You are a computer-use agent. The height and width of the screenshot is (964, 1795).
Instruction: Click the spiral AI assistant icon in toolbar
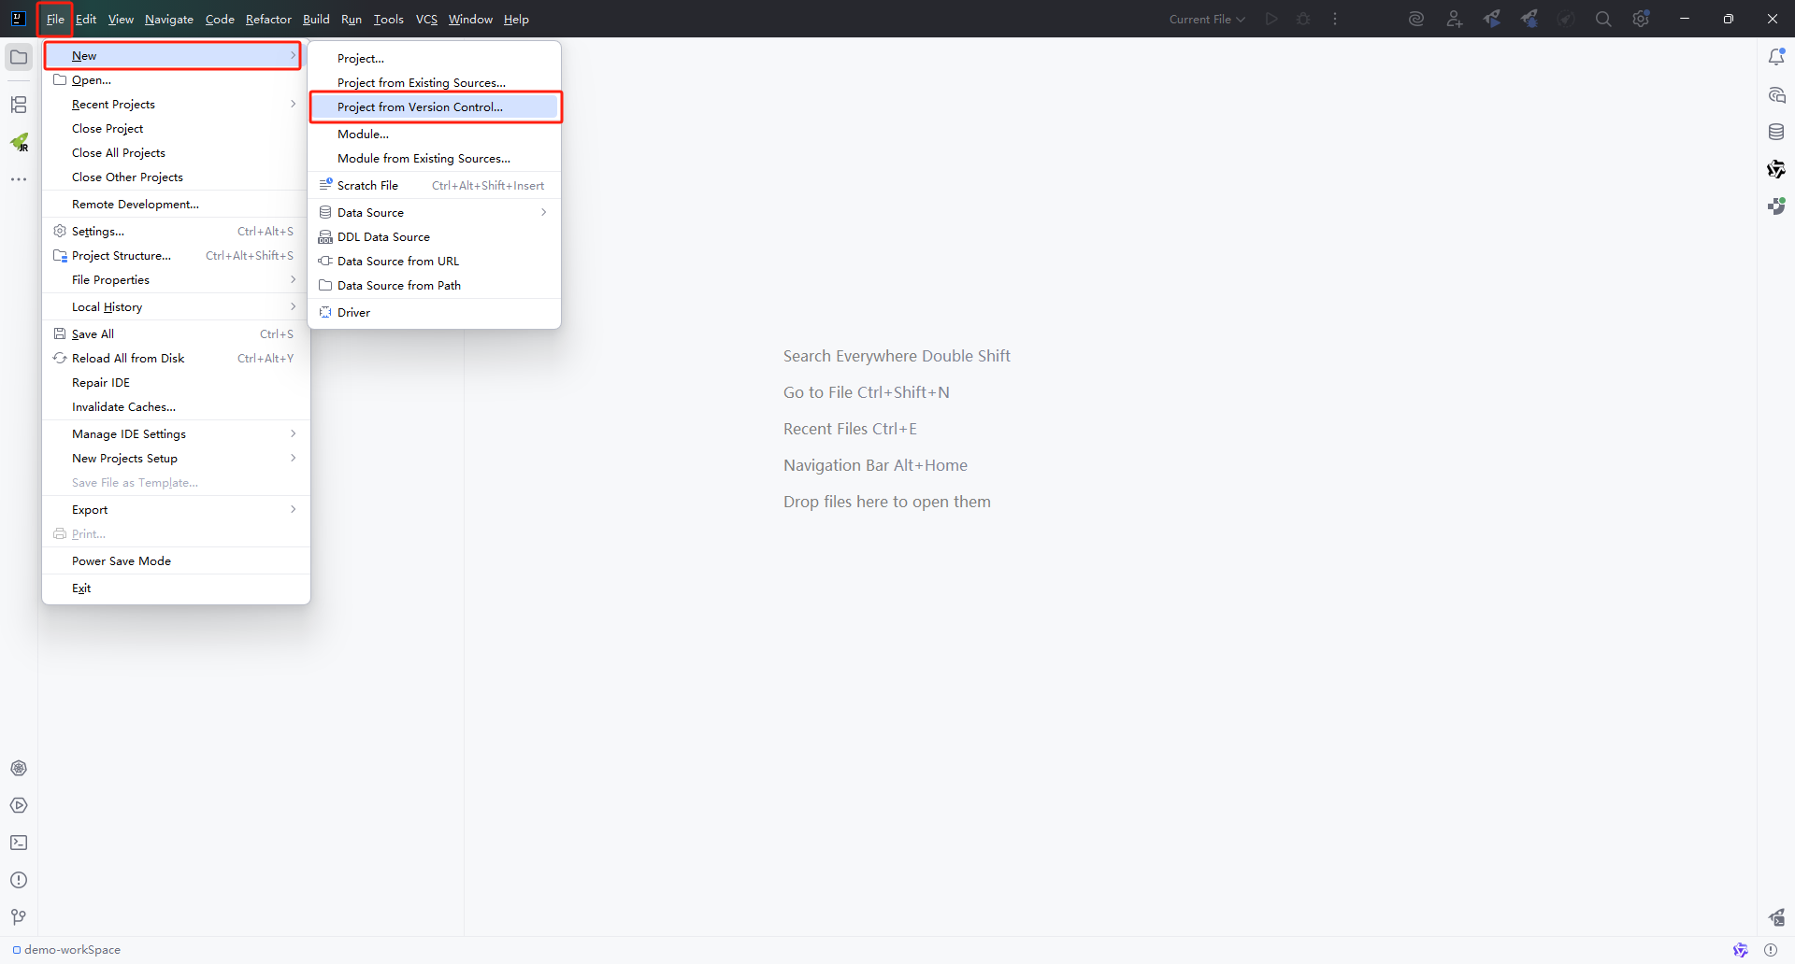1416,19
